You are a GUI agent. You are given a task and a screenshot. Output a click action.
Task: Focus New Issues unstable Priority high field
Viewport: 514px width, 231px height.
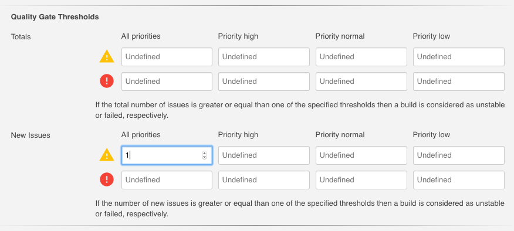(264, 155)
